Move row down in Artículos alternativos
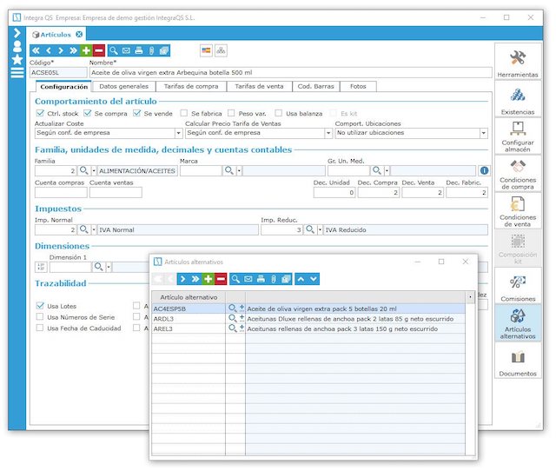Viewport: 556px width, 471px height. (x=314, y=279)
